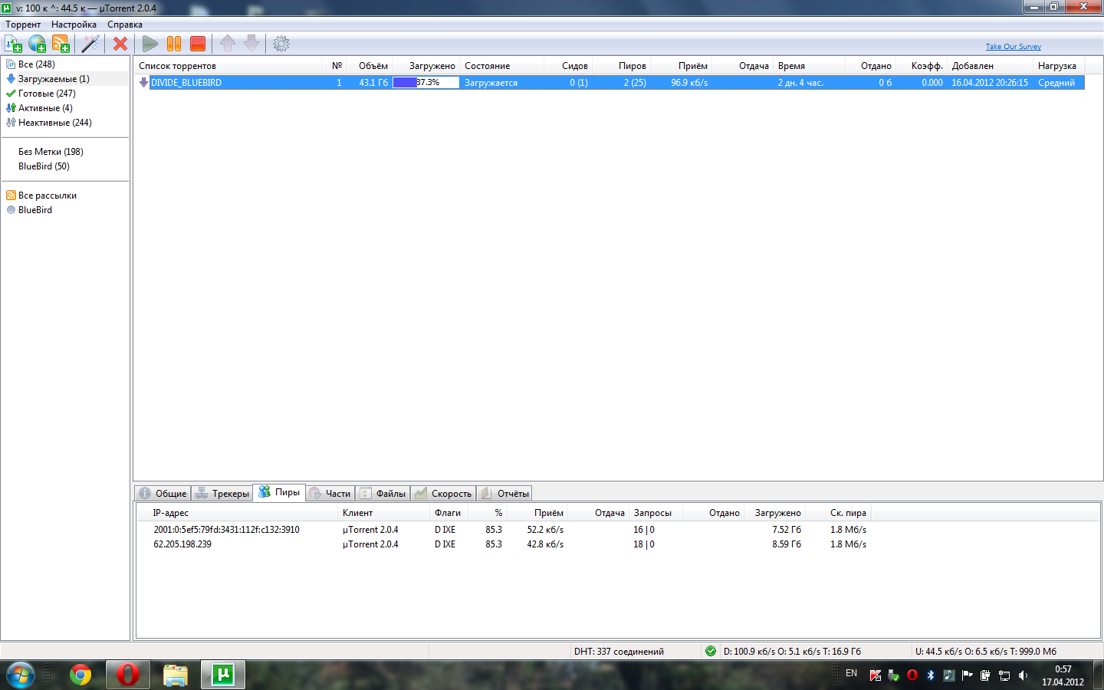Image resolution: width=1104 pixels, height=690 pixels.
Task: Sort torrents by Пиров column header
Action: 622,66
